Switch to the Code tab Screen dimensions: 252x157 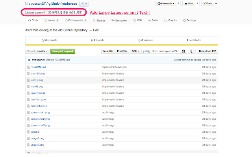[x=33, y=20]
